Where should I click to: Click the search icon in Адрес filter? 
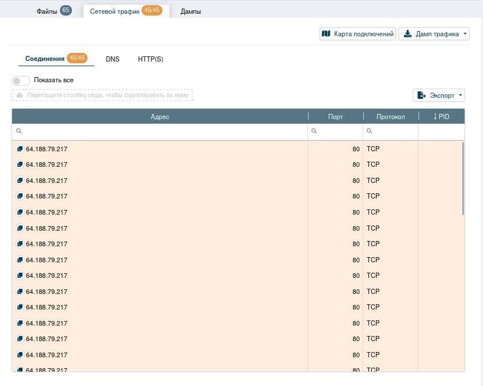18,132
